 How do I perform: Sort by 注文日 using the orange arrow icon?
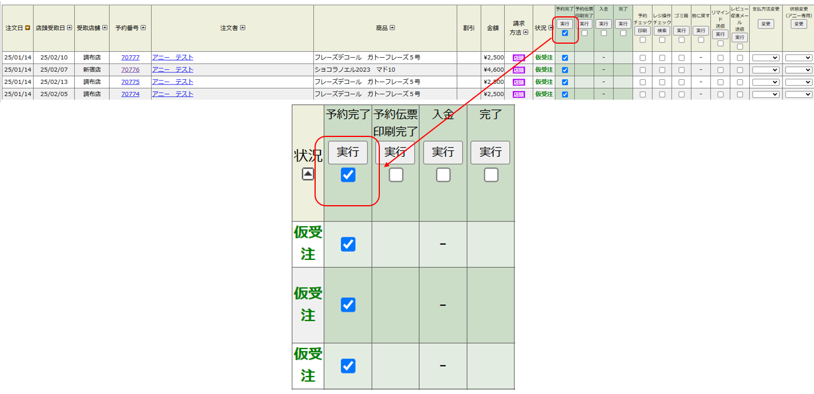click(27, 28)
